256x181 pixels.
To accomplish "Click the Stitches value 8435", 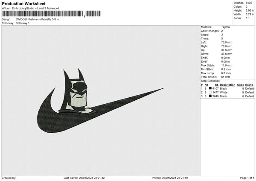I will pos(249,3).
